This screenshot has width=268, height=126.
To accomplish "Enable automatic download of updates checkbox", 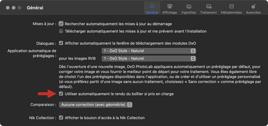I will pos(61,31).
